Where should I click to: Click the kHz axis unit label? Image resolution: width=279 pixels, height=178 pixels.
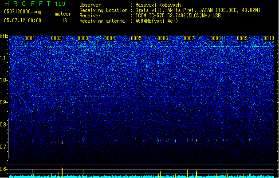point(4,36)
